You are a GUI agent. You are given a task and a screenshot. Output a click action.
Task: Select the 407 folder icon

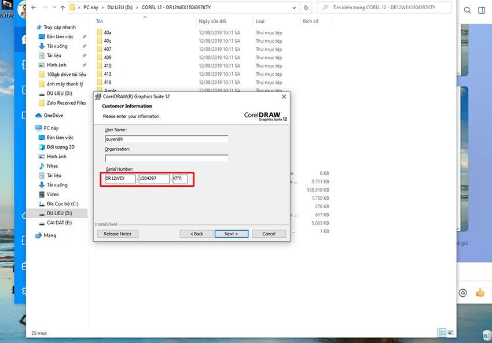100,49
